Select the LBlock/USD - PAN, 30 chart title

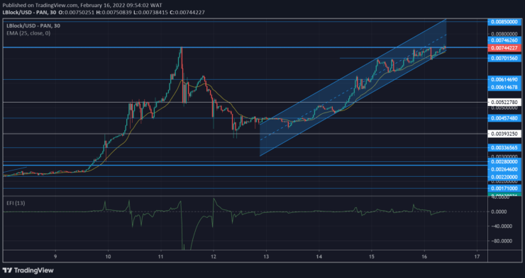point(33,25)
